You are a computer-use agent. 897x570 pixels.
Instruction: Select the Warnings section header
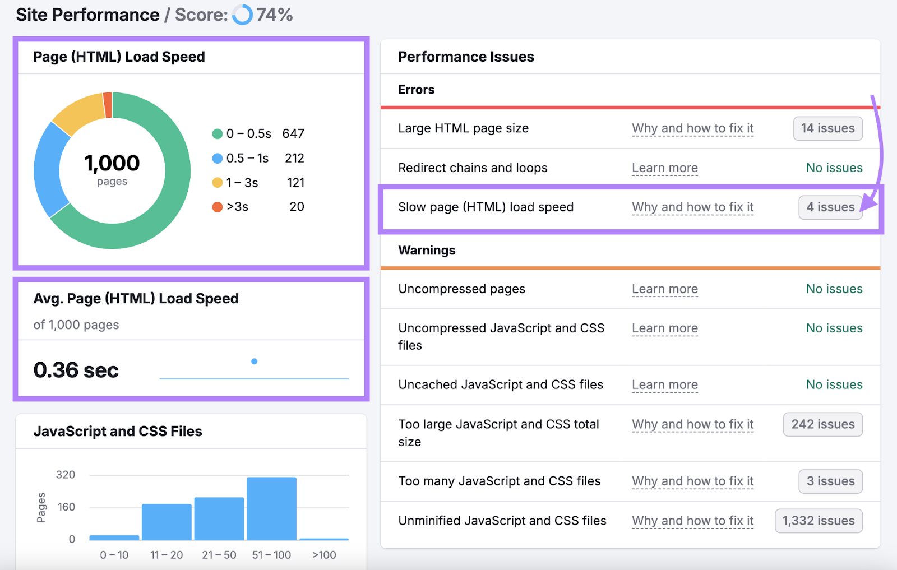coord(426,251)
